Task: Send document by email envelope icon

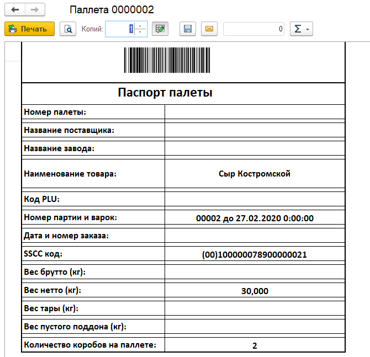Action: tap(209, 29)
